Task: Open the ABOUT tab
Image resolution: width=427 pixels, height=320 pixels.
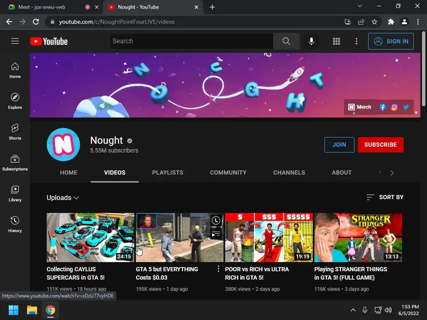Action: point(342,172)
